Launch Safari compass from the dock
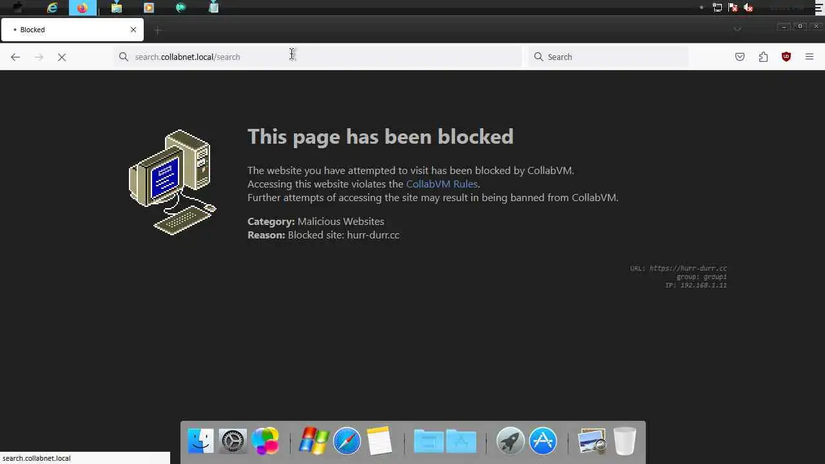This screenshot has height=464, width=825. click(347, 441)
